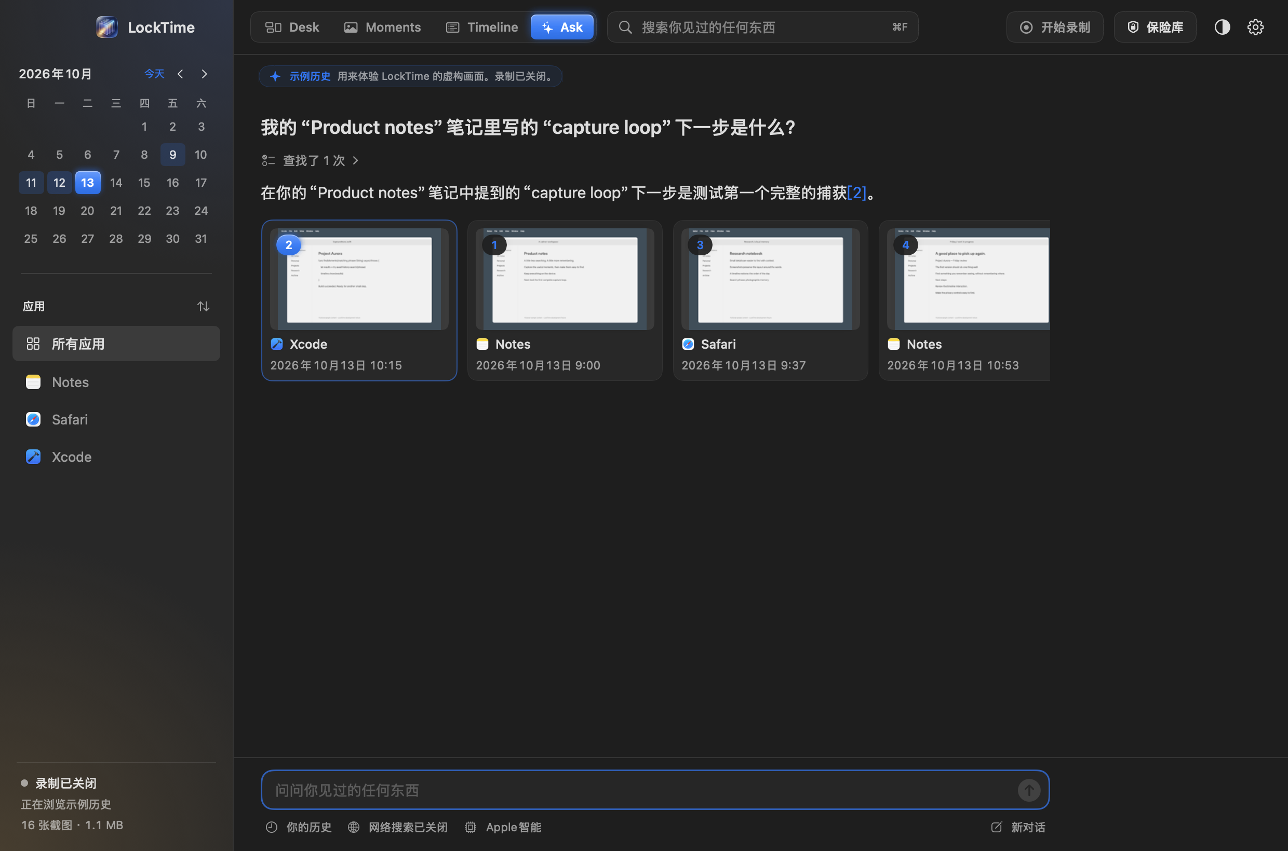Screen dimensions: 1288x851
Task: Open the Apple 智能 model selector
Action: pyautogui.click(x=503, y=827)
